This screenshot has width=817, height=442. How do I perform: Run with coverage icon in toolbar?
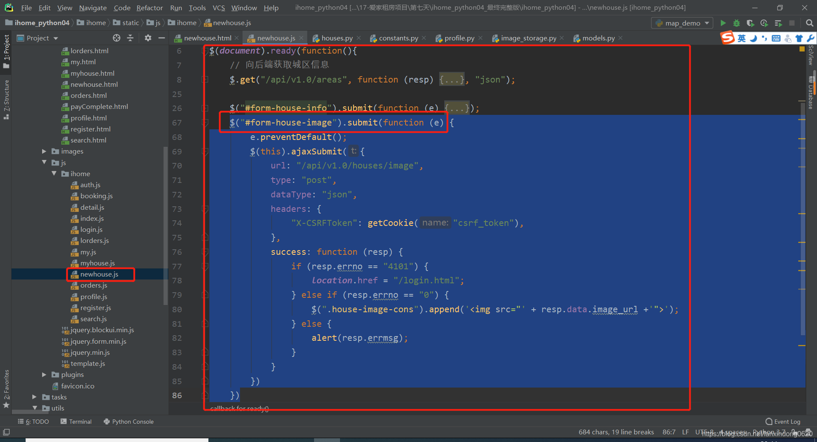point(750,23)
